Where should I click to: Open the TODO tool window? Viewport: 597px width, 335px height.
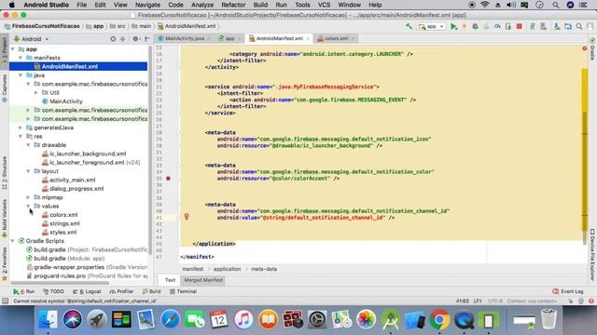pos(54,291)
